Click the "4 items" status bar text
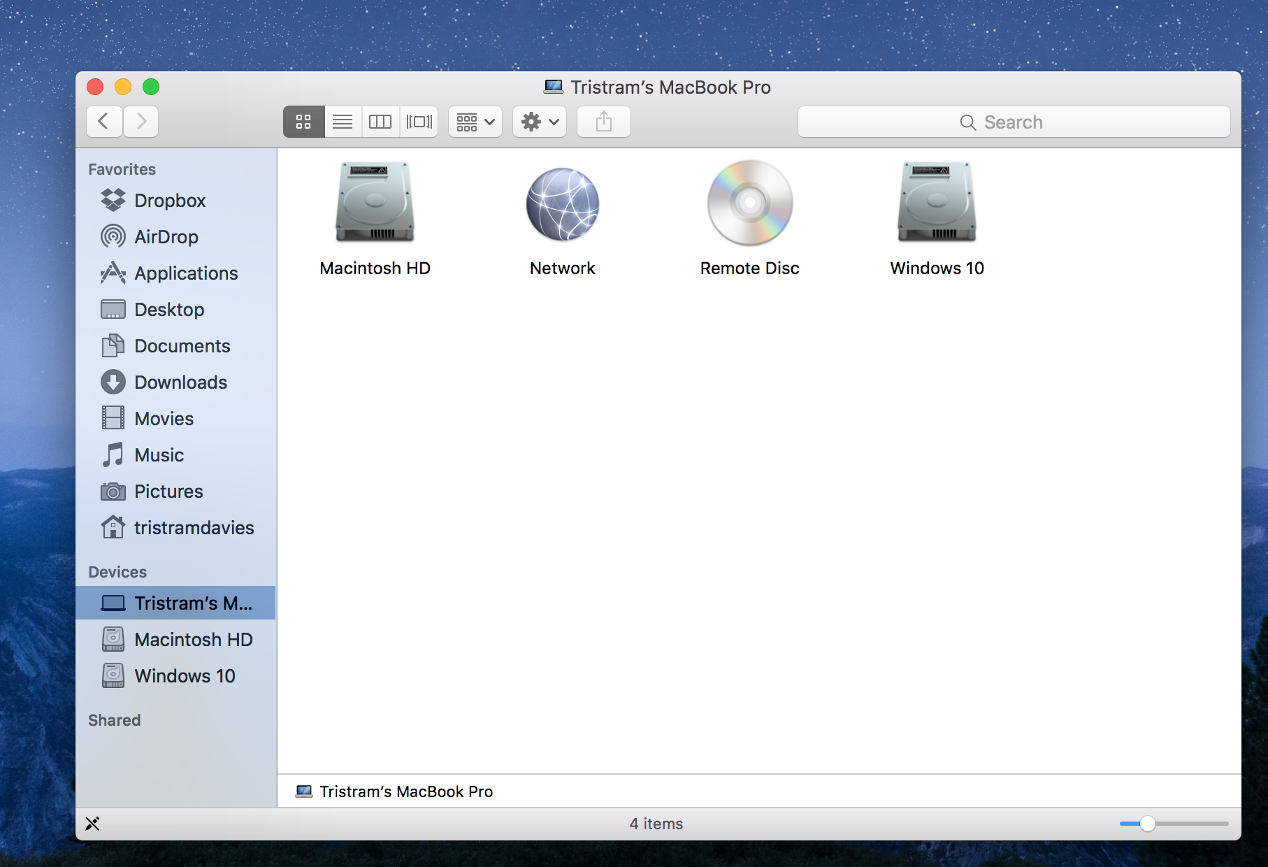The width and height of the screenshot is (1268, 867). tap(656, 824)
